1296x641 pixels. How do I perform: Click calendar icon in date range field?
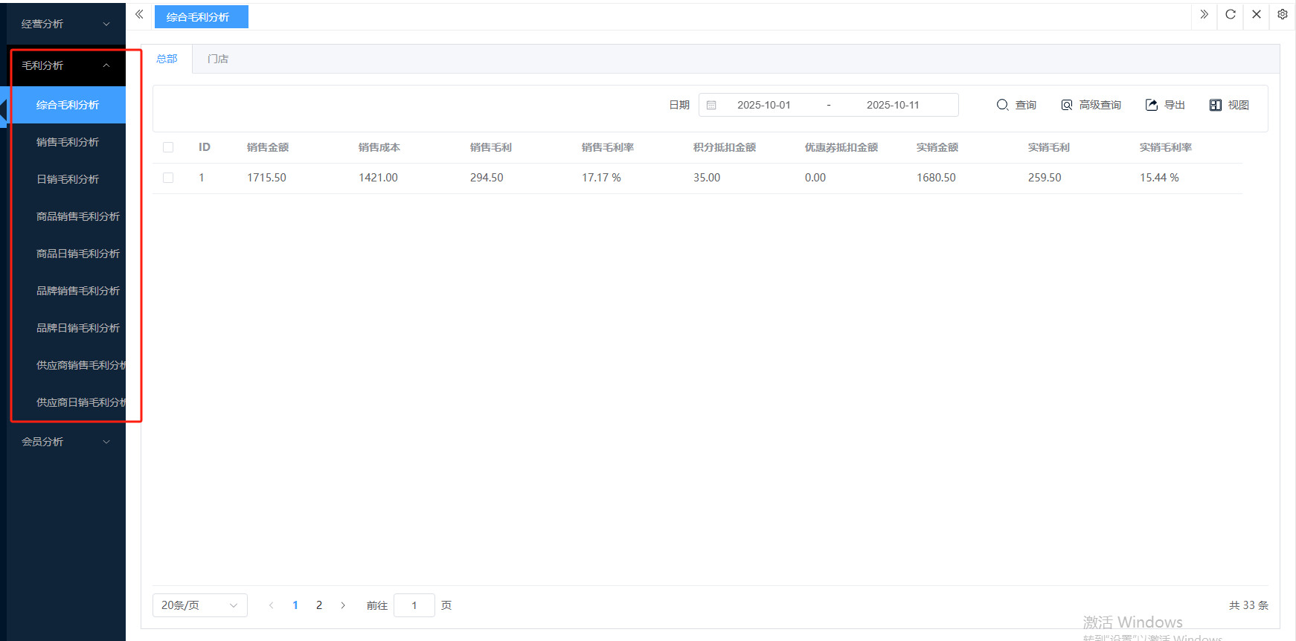click(711, 105)
